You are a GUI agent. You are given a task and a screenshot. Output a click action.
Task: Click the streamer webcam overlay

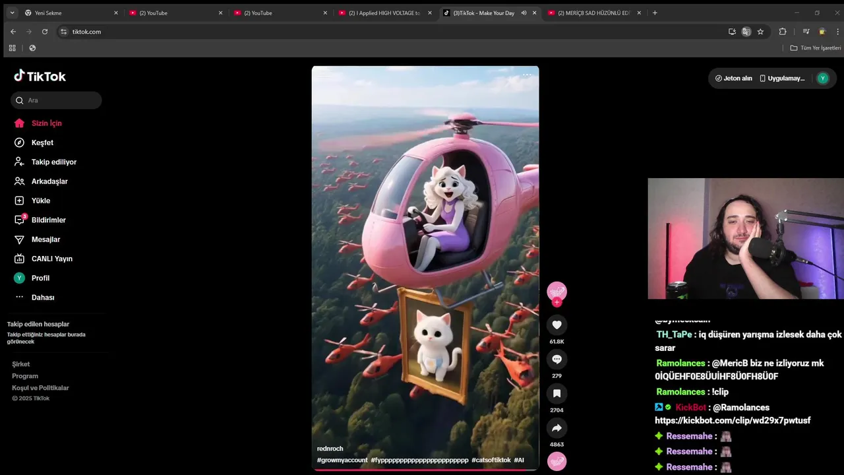coord(746,239)
